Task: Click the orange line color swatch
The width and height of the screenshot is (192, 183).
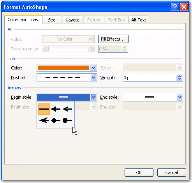Action: point(63,68)
